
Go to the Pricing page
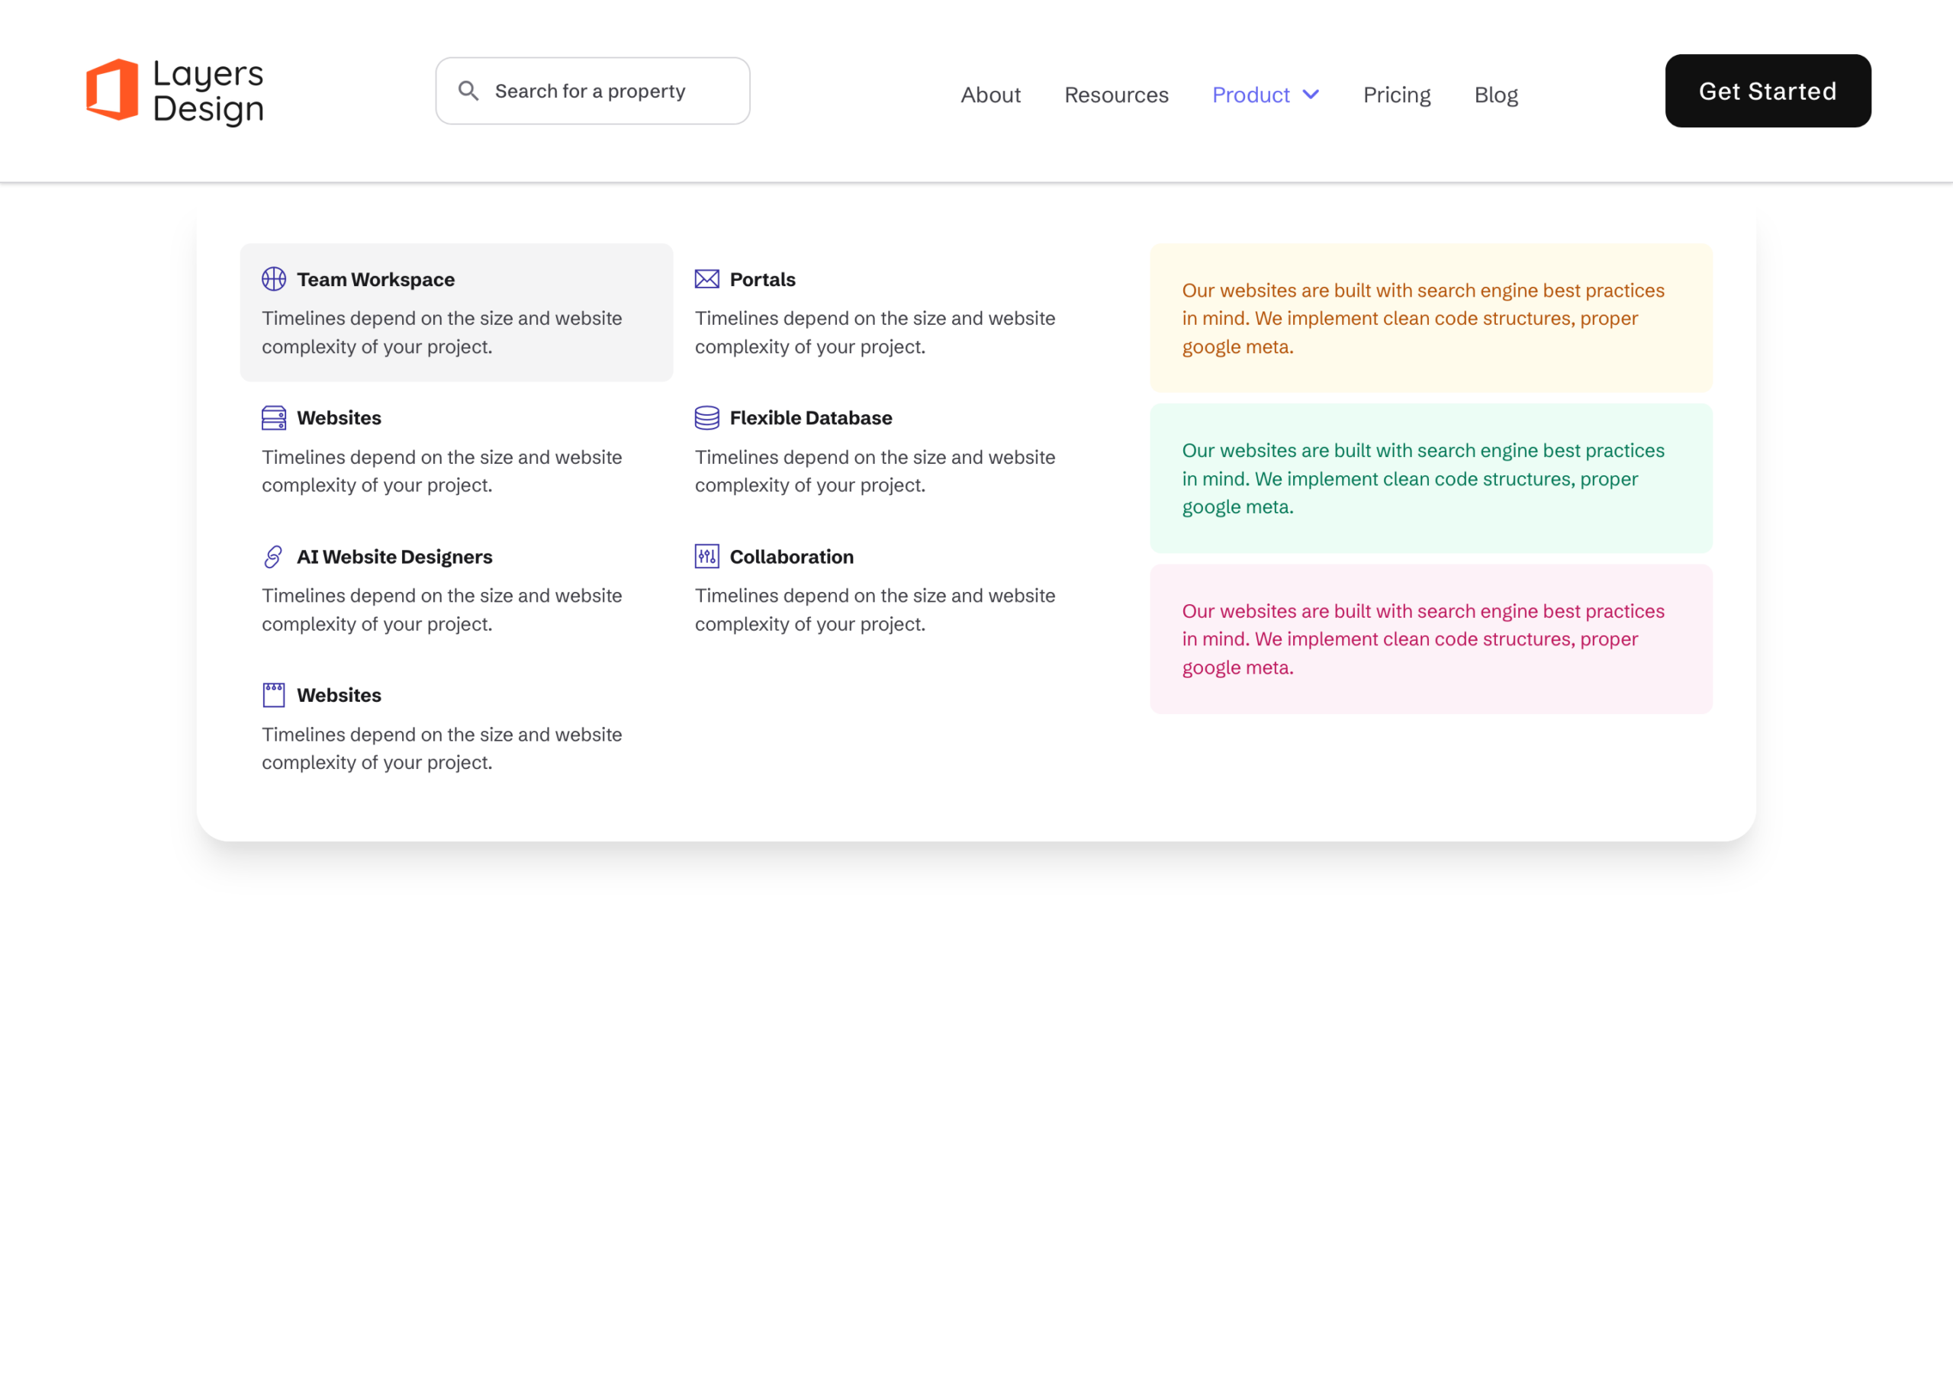(x=1396, y=95)
